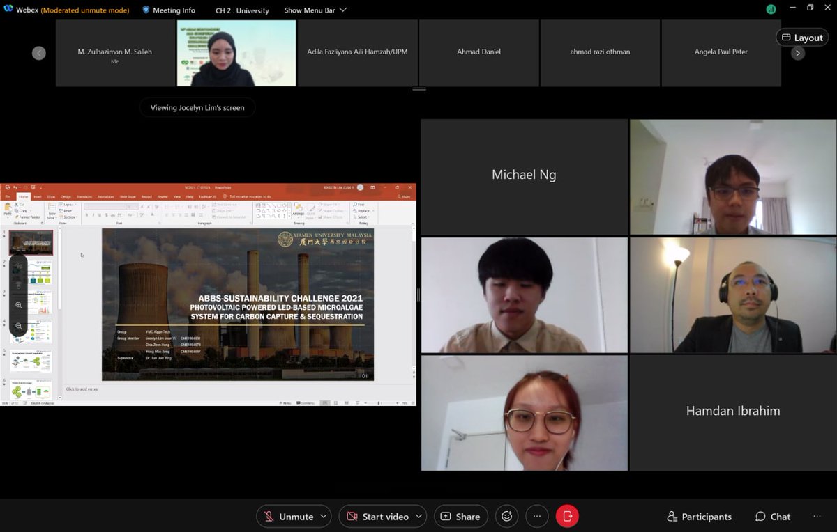Check connection signal indicator in title bar
837x532 pixels.
[x=771, y=9]
